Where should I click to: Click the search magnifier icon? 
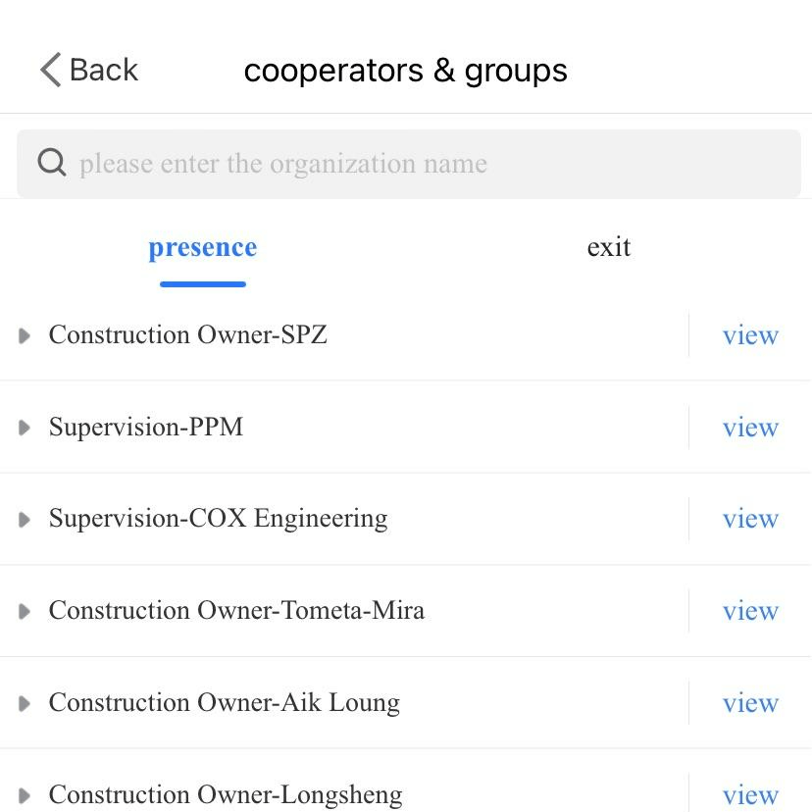pos(52,163)
